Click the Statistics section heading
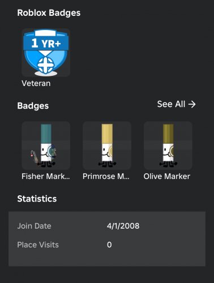The height and width of the screenshot is (283, 214). pyautogui.click(x=37, y=199)
